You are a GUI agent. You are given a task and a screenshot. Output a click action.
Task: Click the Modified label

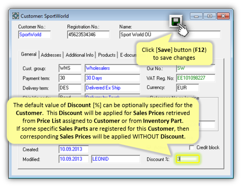tap(31, 159)
